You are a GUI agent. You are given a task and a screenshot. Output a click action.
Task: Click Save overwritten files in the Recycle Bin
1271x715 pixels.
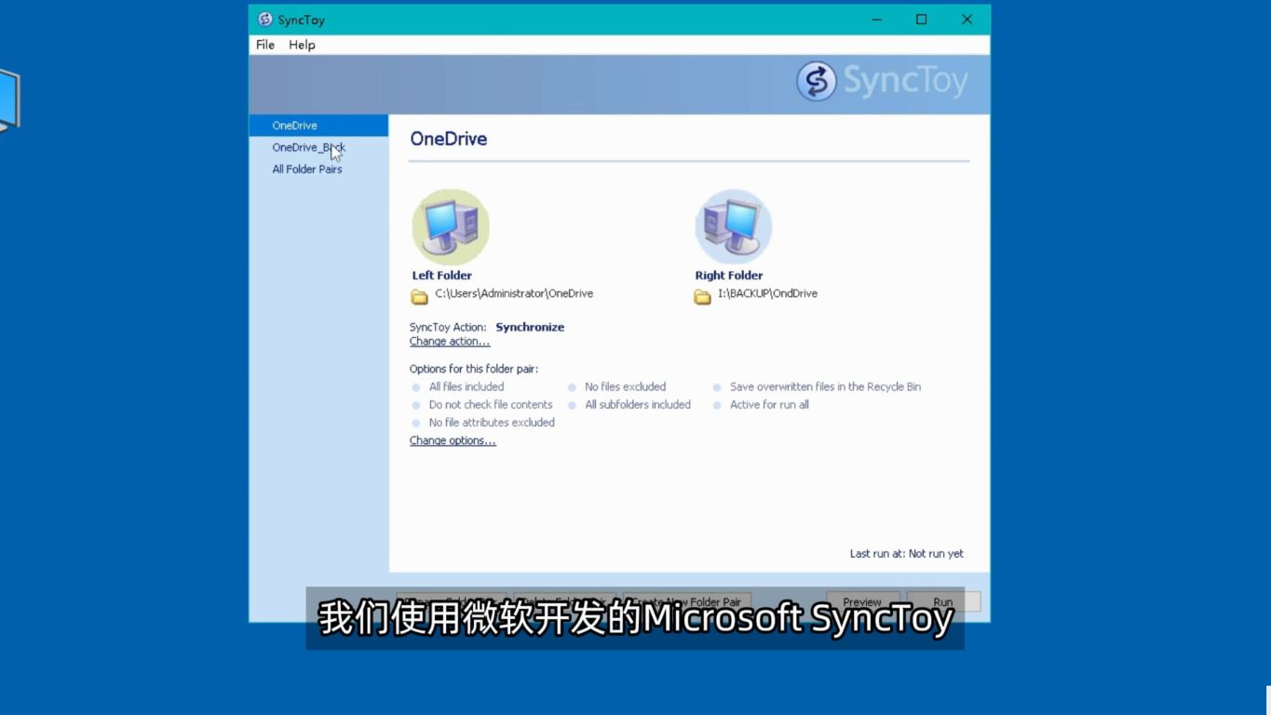tap(825, 387)
